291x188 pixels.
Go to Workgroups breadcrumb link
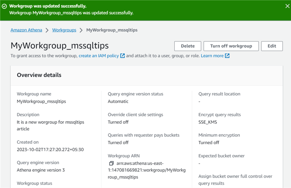64,30
